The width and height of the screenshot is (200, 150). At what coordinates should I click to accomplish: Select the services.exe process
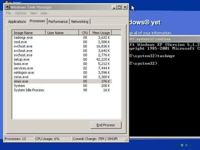(62, 68)
